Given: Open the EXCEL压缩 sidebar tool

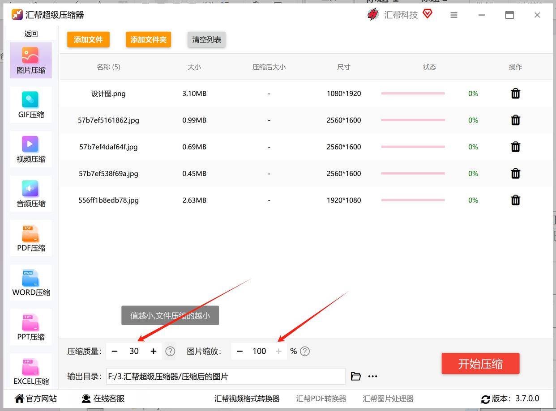Looking at the screenshot, I should (x=31, y=371).
